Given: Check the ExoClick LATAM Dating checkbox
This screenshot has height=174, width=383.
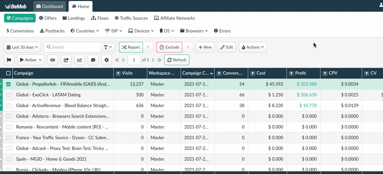Looking at the screenshot, I should click(x=8, y=95).
